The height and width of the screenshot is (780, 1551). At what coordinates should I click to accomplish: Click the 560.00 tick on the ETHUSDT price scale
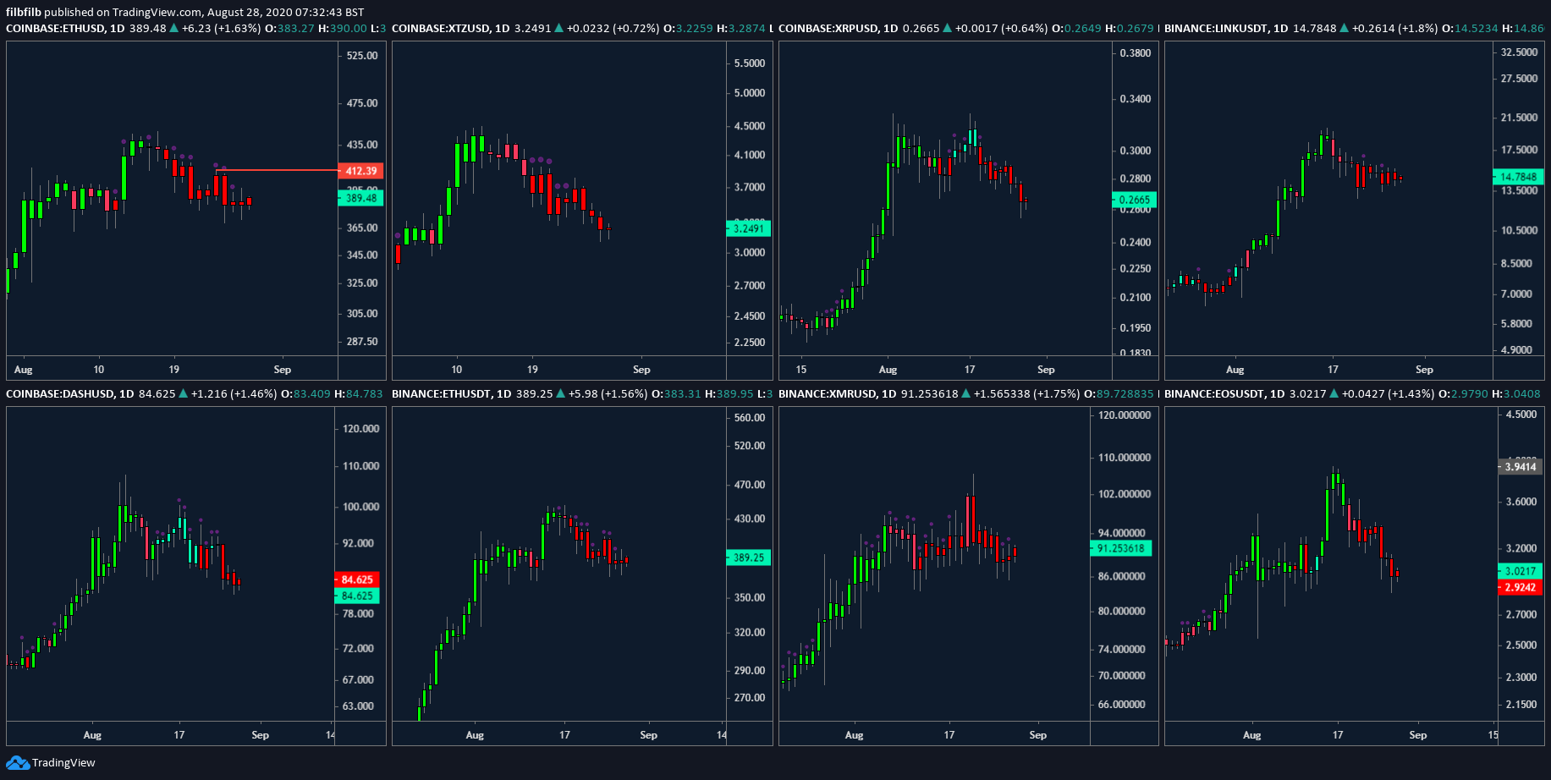750,418
